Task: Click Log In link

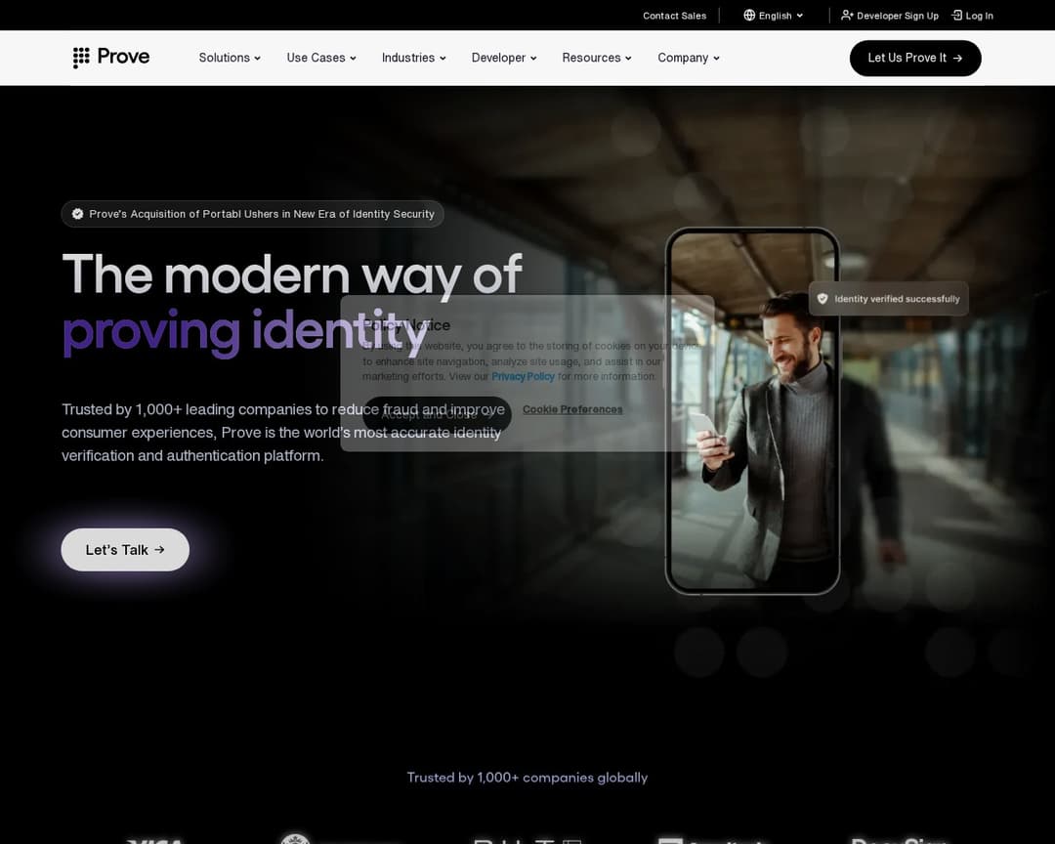Action: 972,16
